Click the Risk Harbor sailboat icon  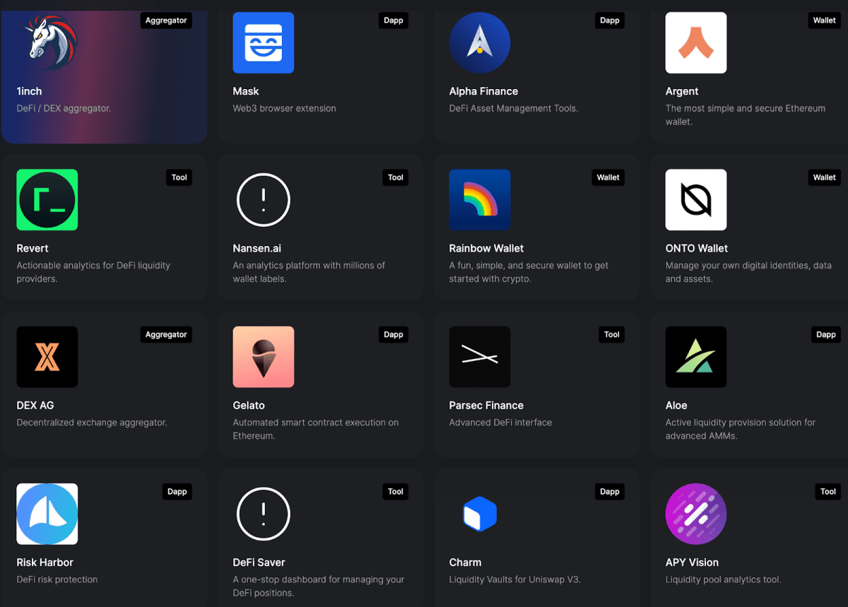tap(47, 513)
